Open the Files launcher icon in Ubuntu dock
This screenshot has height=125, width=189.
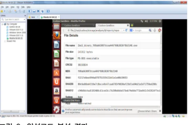[x=57, y=26]
